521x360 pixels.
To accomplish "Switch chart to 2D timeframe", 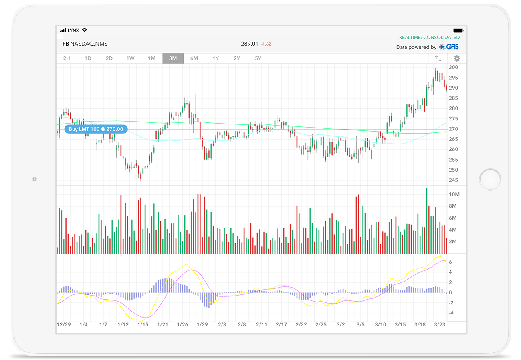I will pos(109,58).
